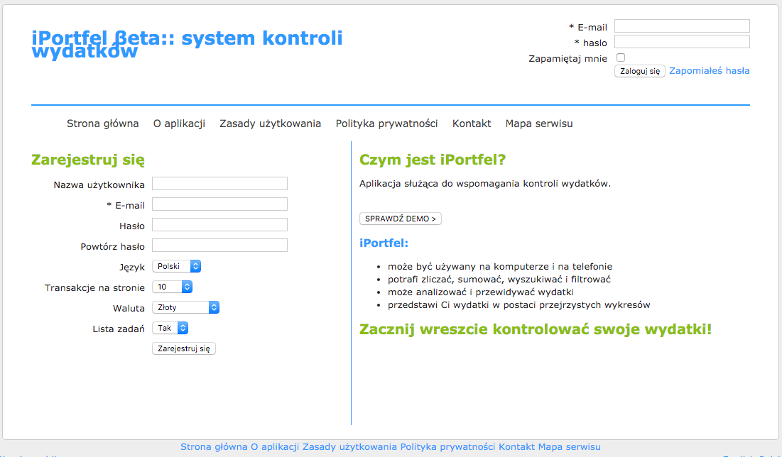The image size is (782, 457).
Task: Follow the Zapomniałeś hasła link
Action: click(709, 71)
